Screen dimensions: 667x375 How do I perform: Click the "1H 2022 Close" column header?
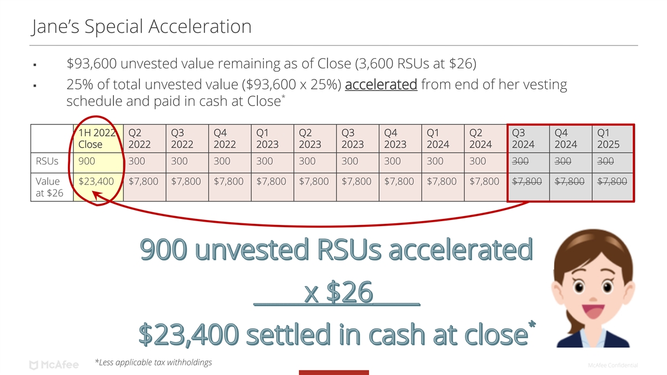[x=98, y=138]
